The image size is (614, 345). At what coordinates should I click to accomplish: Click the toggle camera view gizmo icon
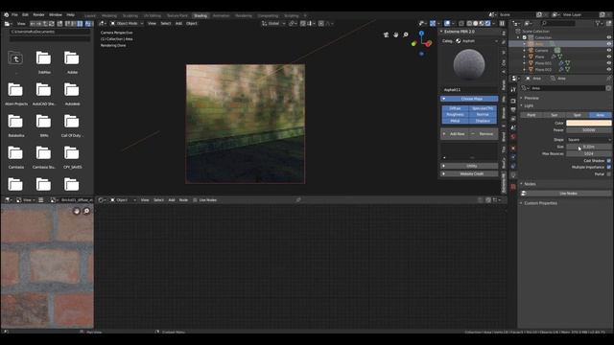tap(386, 34)
